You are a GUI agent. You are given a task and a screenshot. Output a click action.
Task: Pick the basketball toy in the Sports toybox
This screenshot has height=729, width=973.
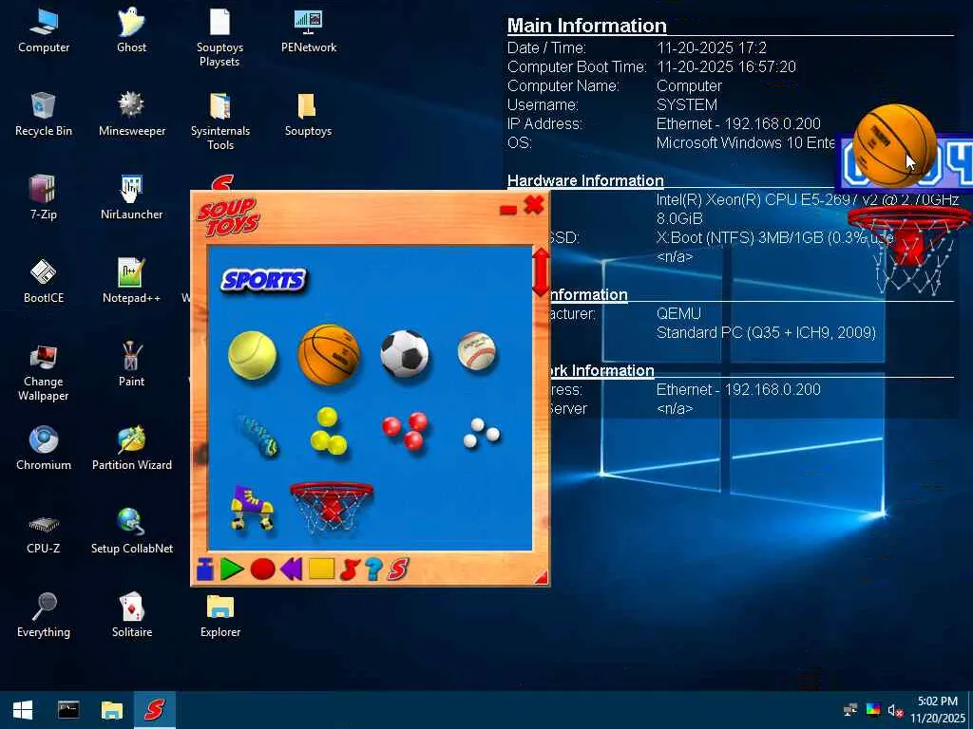pyautogui.click(x=329, y=355)
